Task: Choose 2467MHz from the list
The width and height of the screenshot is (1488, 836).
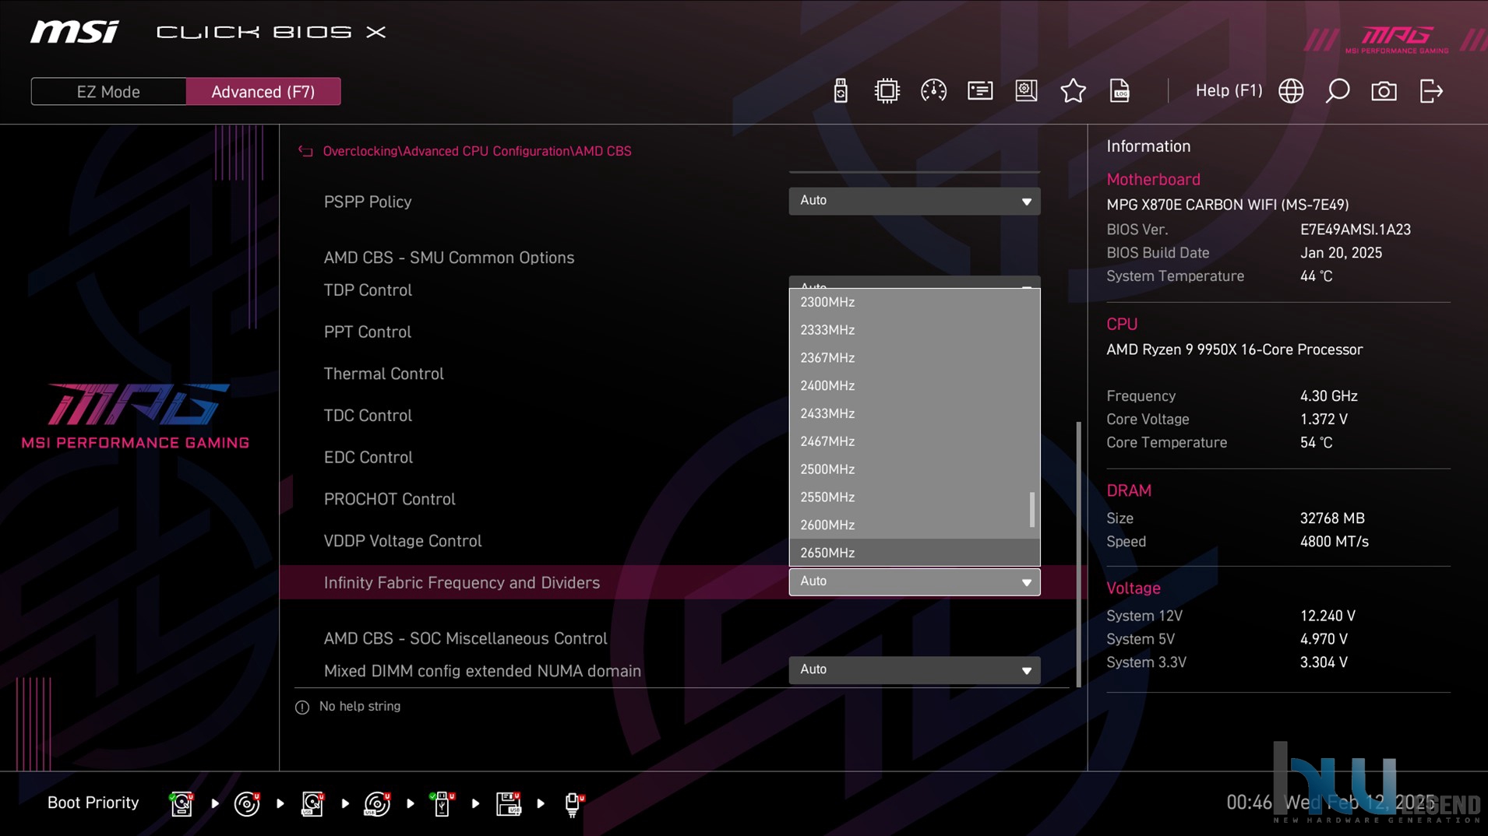Action: click(x=914, y=441)
